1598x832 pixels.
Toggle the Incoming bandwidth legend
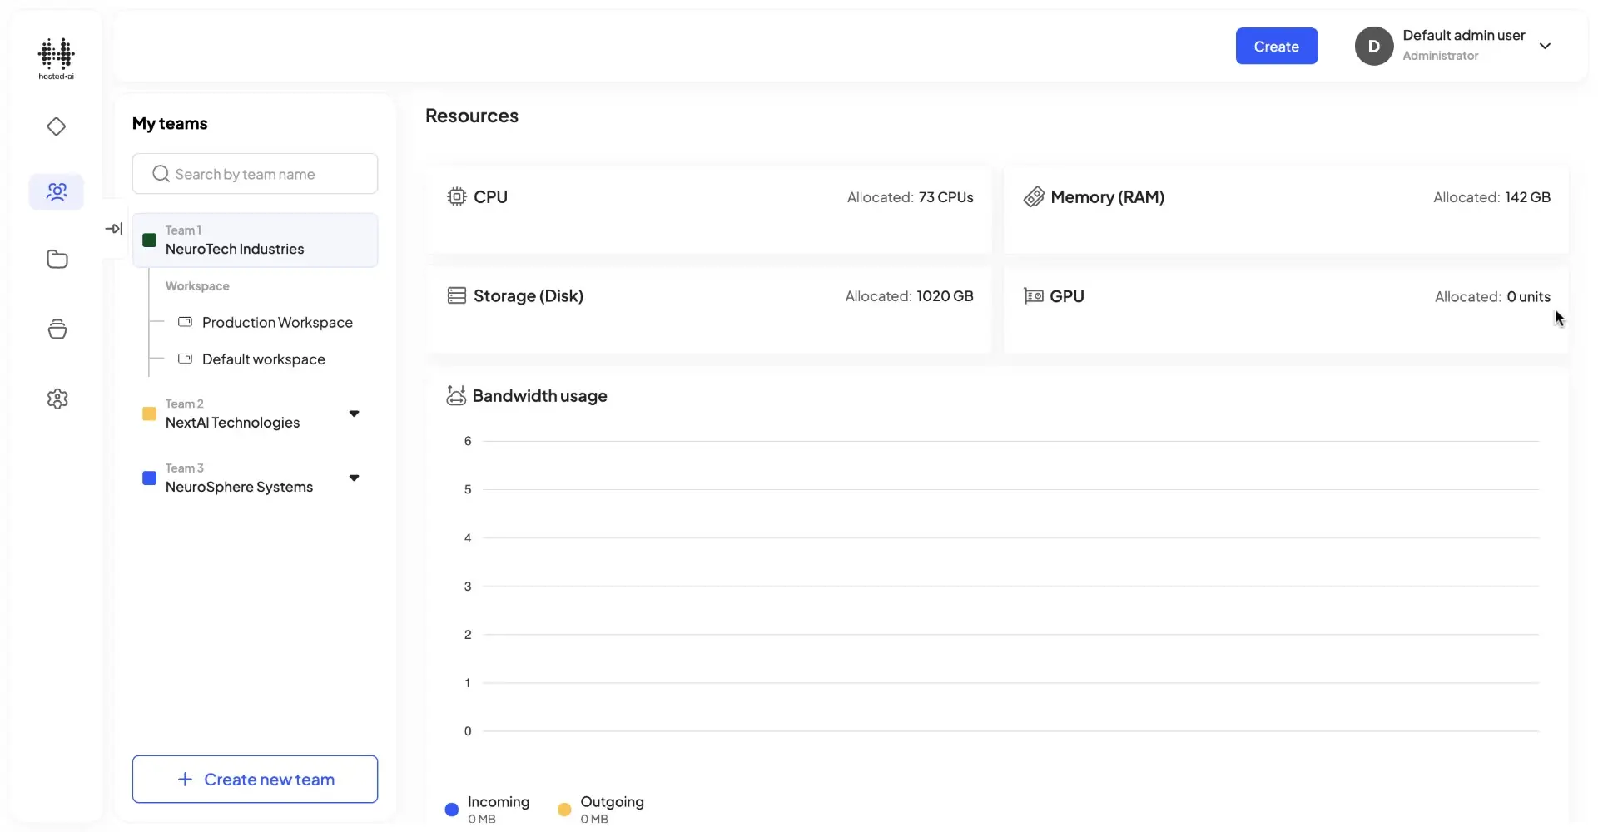452,808
